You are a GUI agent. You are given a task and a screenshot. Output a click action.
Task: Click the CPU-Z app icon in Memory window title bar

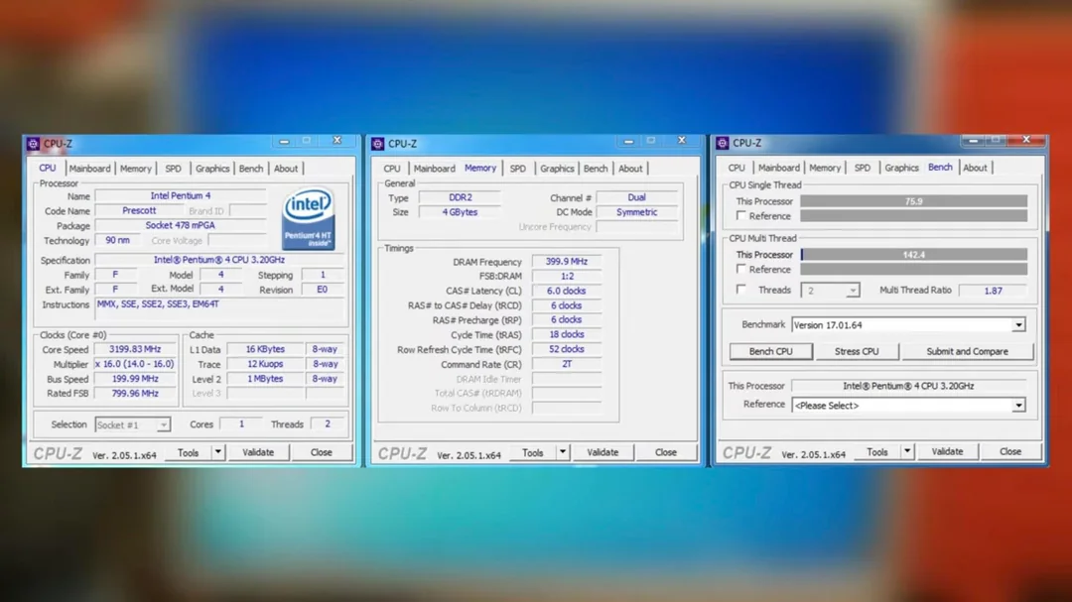(377, 144)
